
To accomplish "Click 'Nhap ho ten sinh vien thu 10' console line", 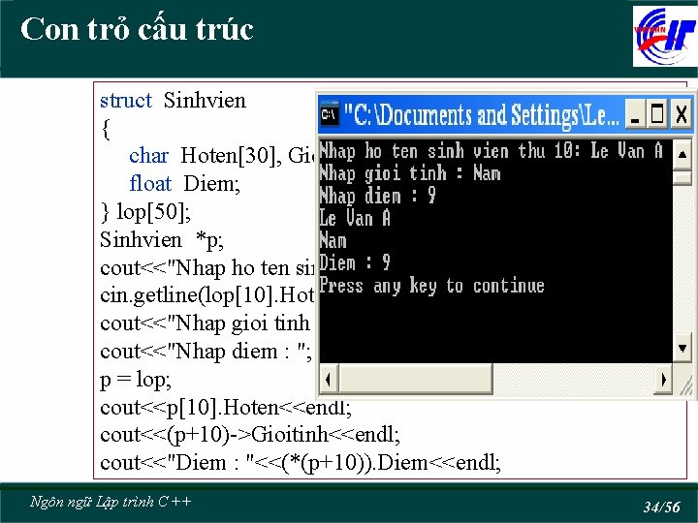I will [491, 151].
